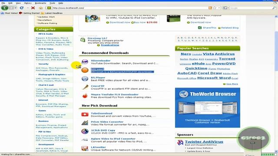Open the BS.Player link
This screenshot has width=278, height=156.
[x=98, y=78]
